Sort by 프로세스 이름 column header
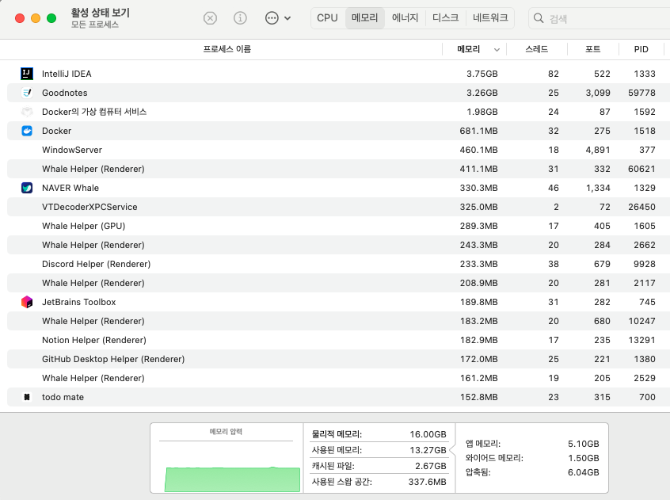670x500 pixels. 227,49
